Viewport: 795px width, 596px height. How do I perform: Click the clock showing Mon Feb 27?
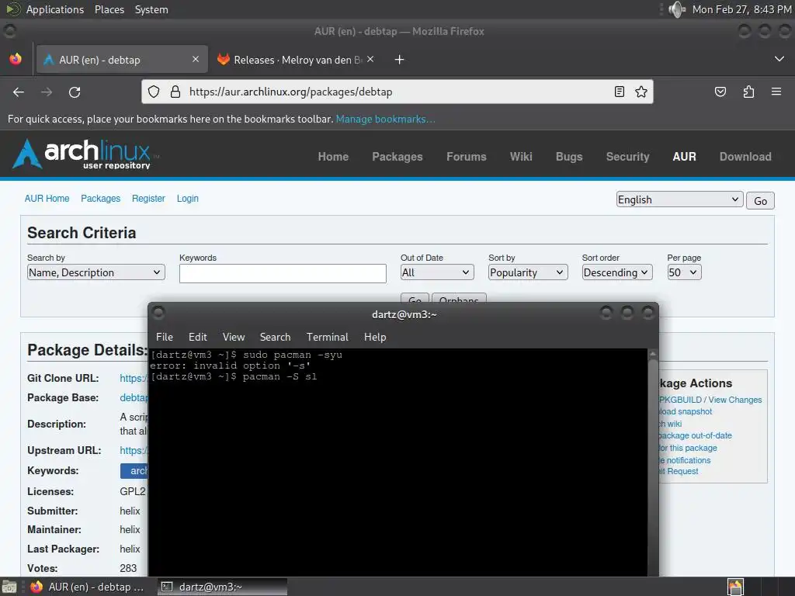click(x=741, y=9)
